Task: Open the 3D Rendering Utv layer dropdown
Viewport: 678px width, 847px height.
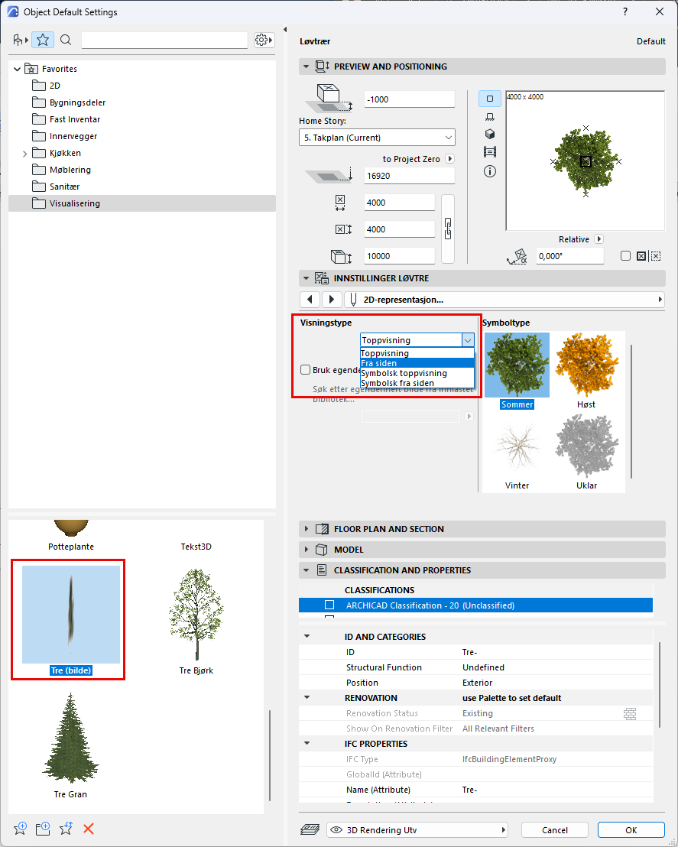Action: pyautogui.click(x=417, y=830)
